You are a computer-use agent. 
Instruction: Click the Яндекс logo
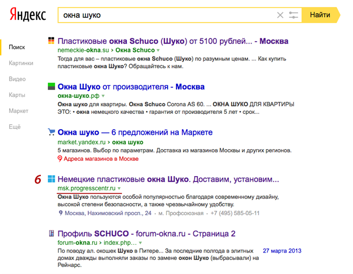tap(28, 15)
